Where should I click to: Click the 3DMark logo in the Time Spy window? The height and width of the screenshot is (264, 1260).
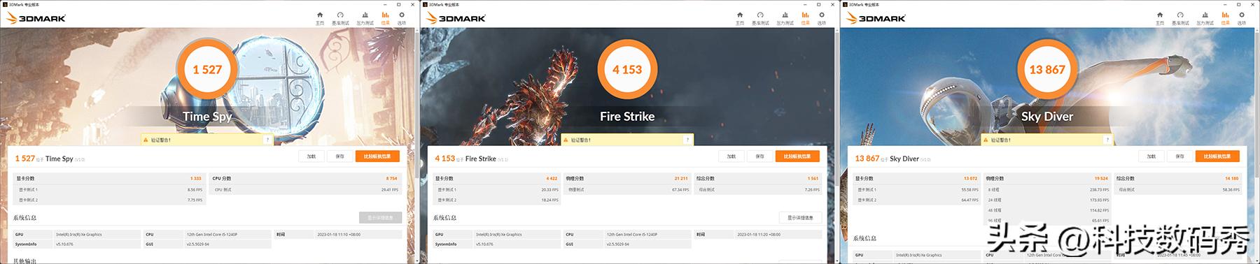coord(36,18)
